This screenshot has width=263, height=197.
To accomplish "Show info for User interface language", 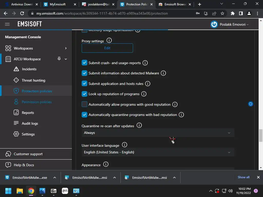I will [x=125, y=145].
